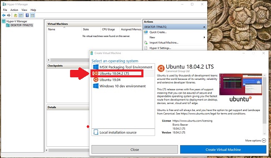Click the large Ubuntu logo beside the heading
The height and width of the screenshot is (158, 271).
click(x=161, y=69)
